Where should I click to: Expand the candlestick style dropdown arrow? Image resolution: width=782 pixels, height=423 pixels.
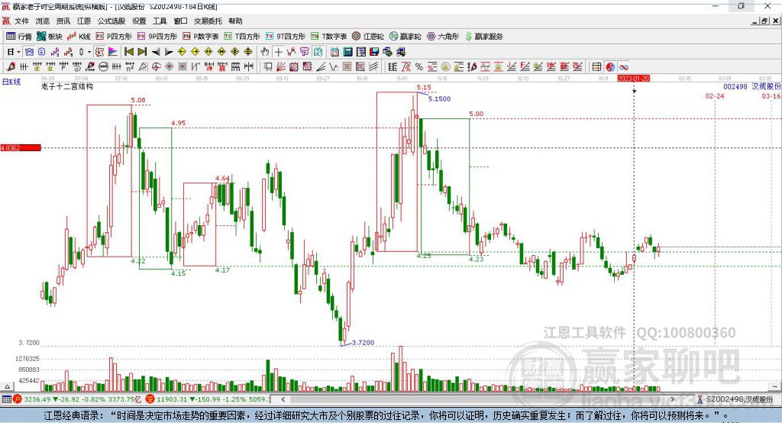(x=89, y=51)
